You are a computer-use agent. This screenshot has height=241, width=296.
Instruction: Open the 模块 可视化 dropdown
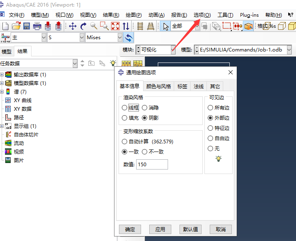(173, 50)
